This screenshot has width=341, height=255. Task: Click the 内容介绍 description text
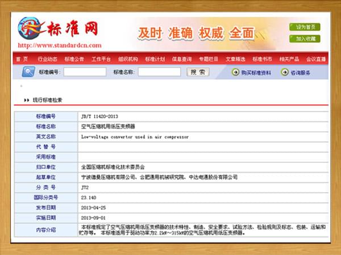coord(202,230)
